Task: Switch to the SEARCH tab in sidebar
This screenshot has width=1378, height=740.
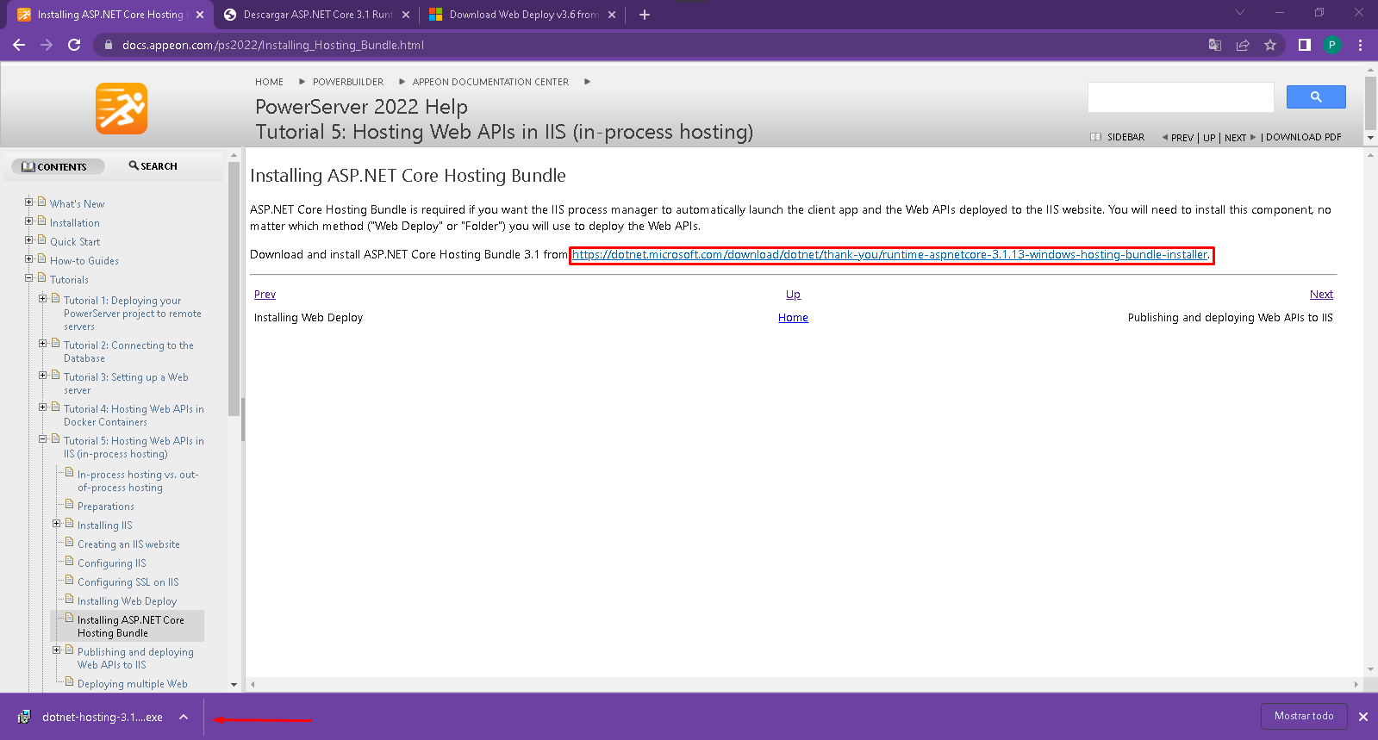Action: pyautogui.click(x=153, y=166)
